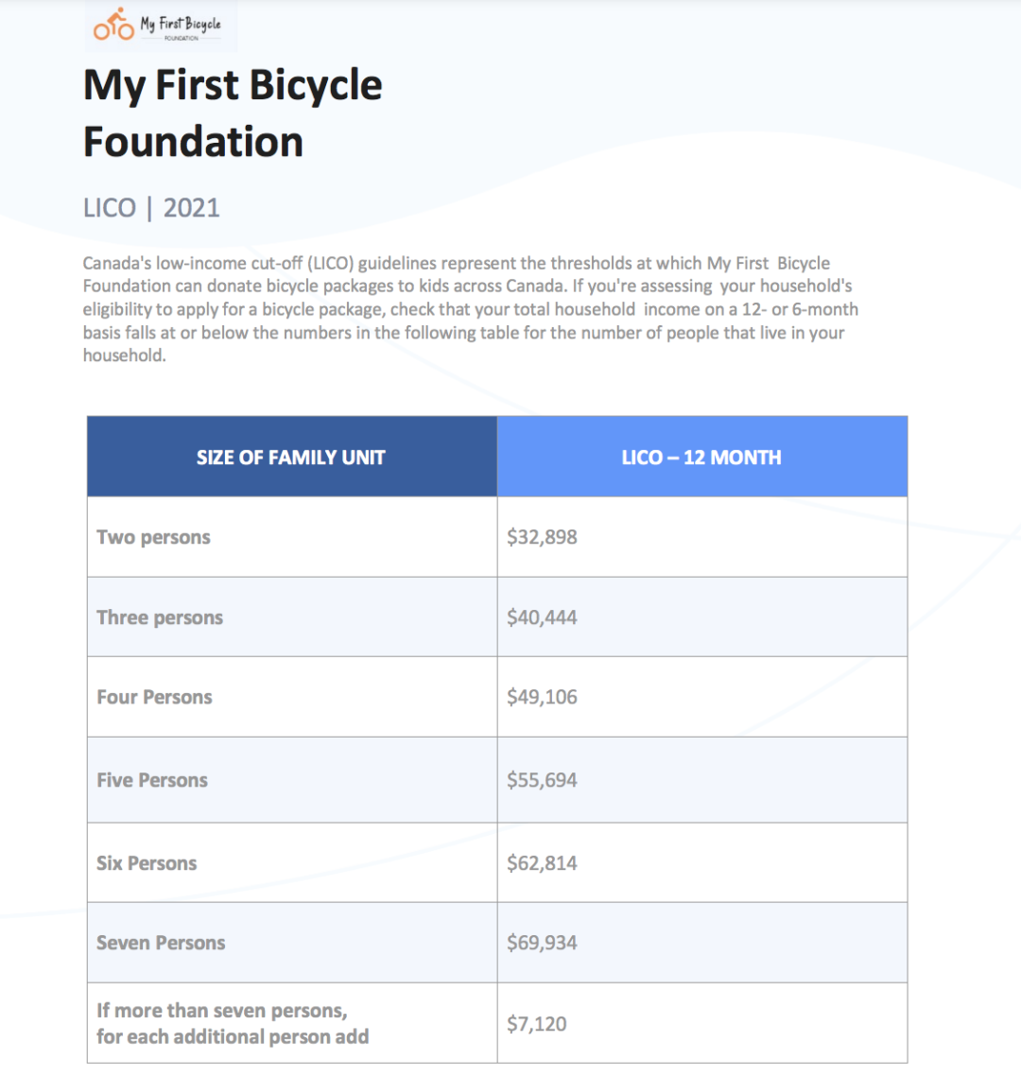Click the "My First Bicycle Foundation" heading

point(233,113)
